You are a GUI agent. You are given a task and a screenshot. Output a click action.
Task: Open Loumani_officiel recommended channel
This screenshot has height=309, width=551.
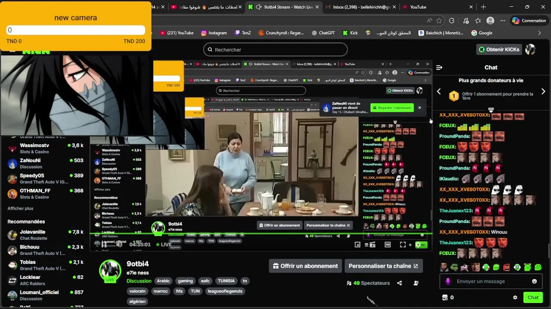(x=45, y=295)
